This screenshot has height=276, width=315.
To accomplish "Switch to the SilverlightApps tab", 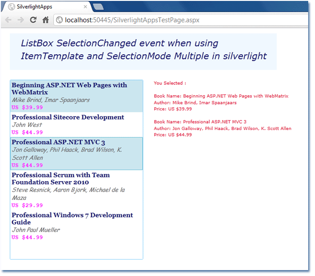I will 47,7.
